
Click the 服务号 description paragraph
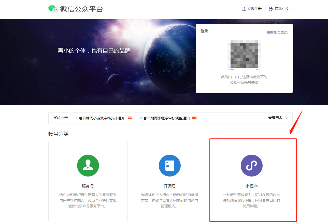click(x=88, y=200)
